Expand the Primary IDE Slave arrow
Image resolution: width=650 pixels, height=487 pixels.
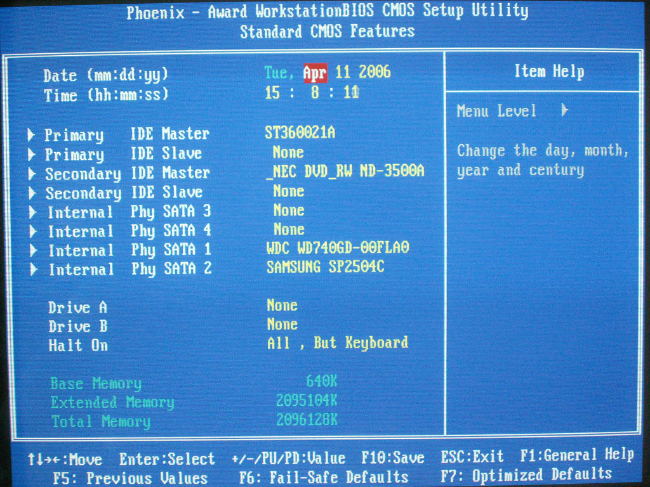32,154
